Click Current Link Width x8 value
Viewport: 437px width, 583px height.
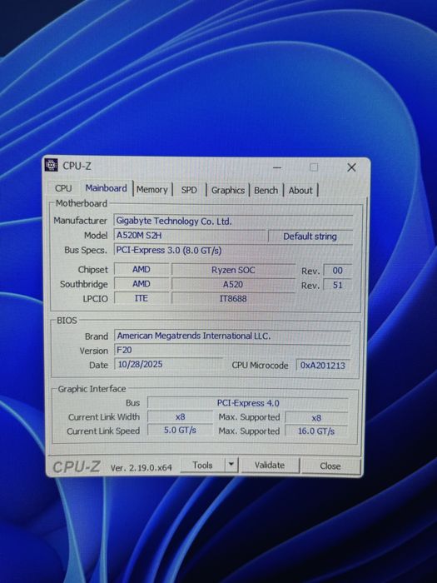pyautogui.click(x=181, y=417)
